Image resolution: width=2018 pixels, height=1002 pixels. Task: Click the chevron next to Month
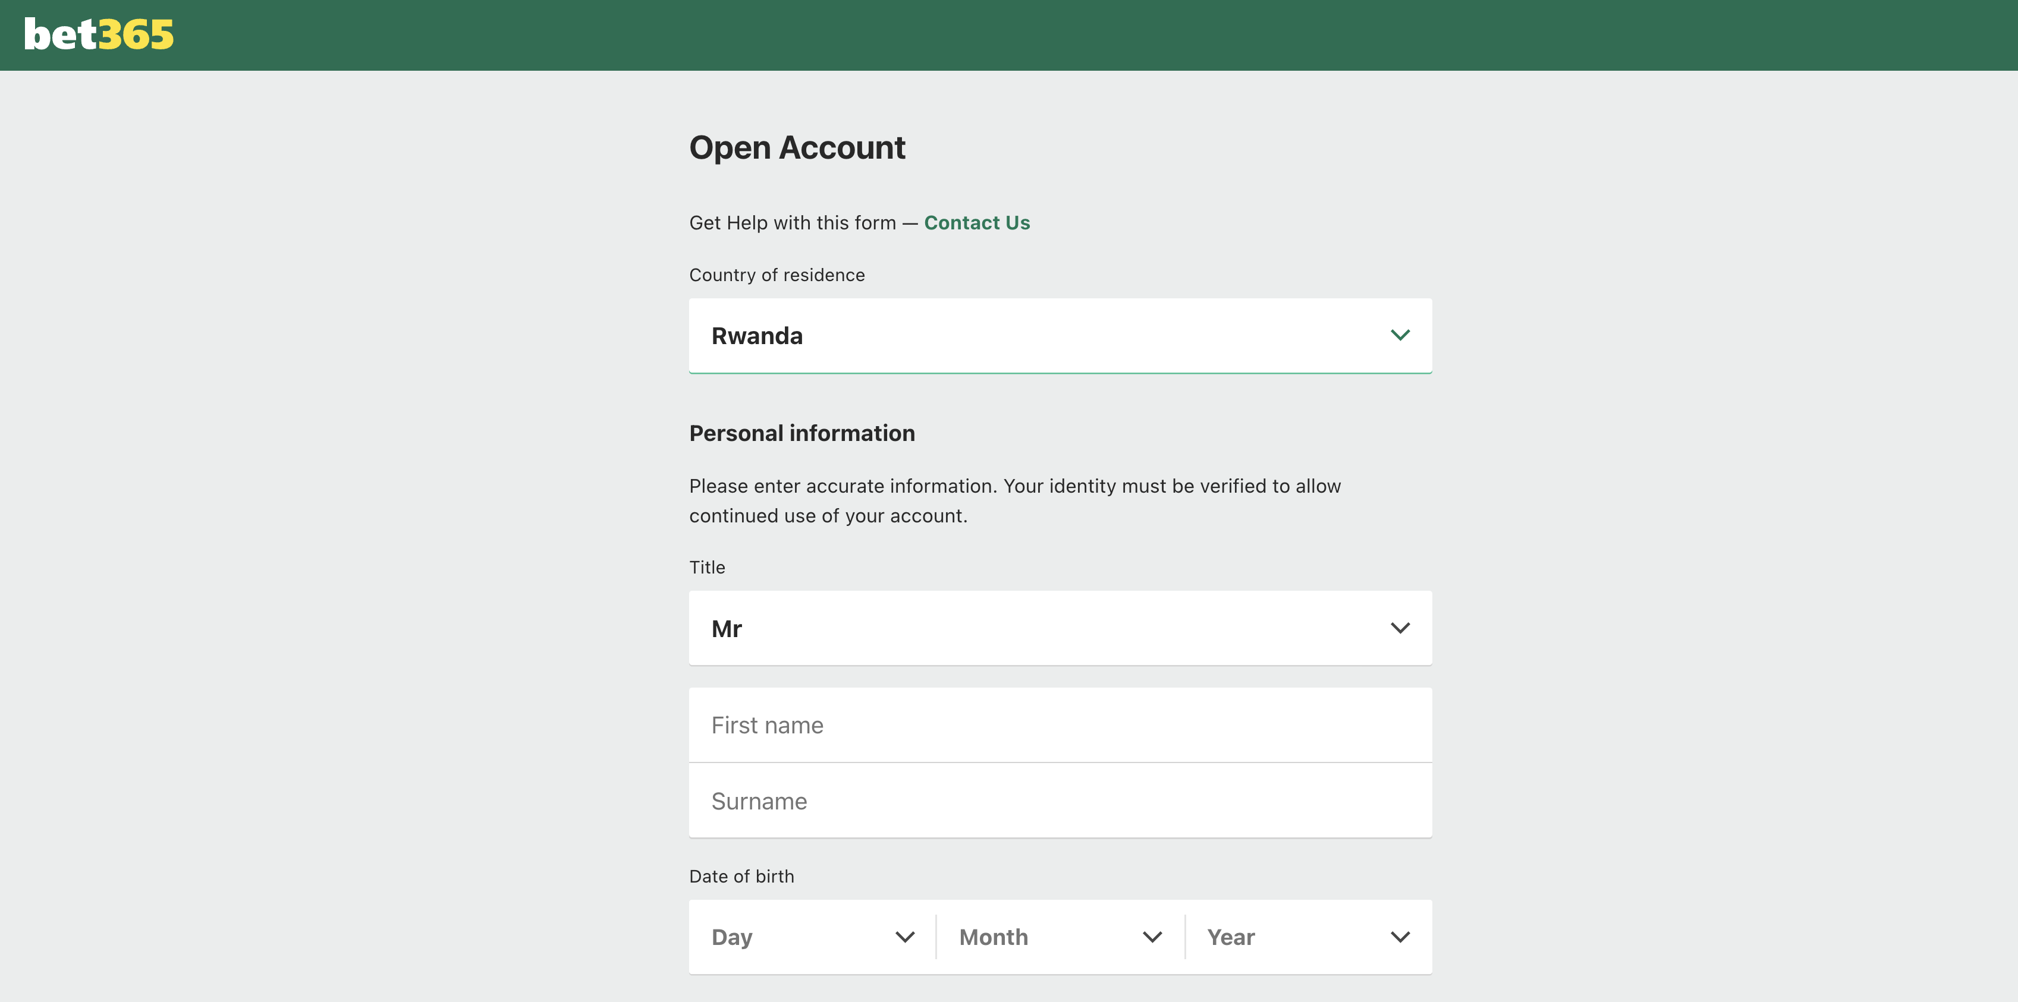pos(1152,937)
